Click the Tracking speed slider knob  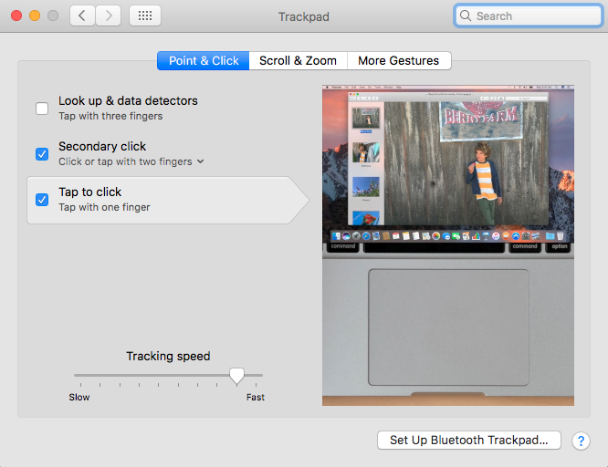[236, 375]
